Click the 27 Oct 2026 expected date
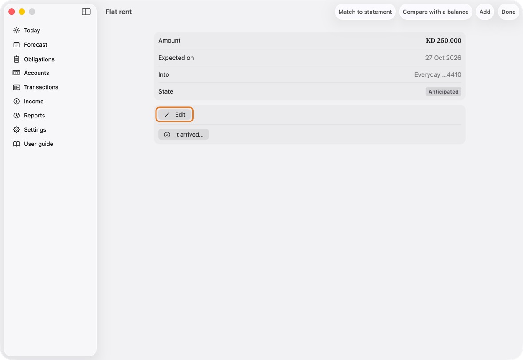The height and width of the screenshot is (360, 523). (x=443, y=58)
